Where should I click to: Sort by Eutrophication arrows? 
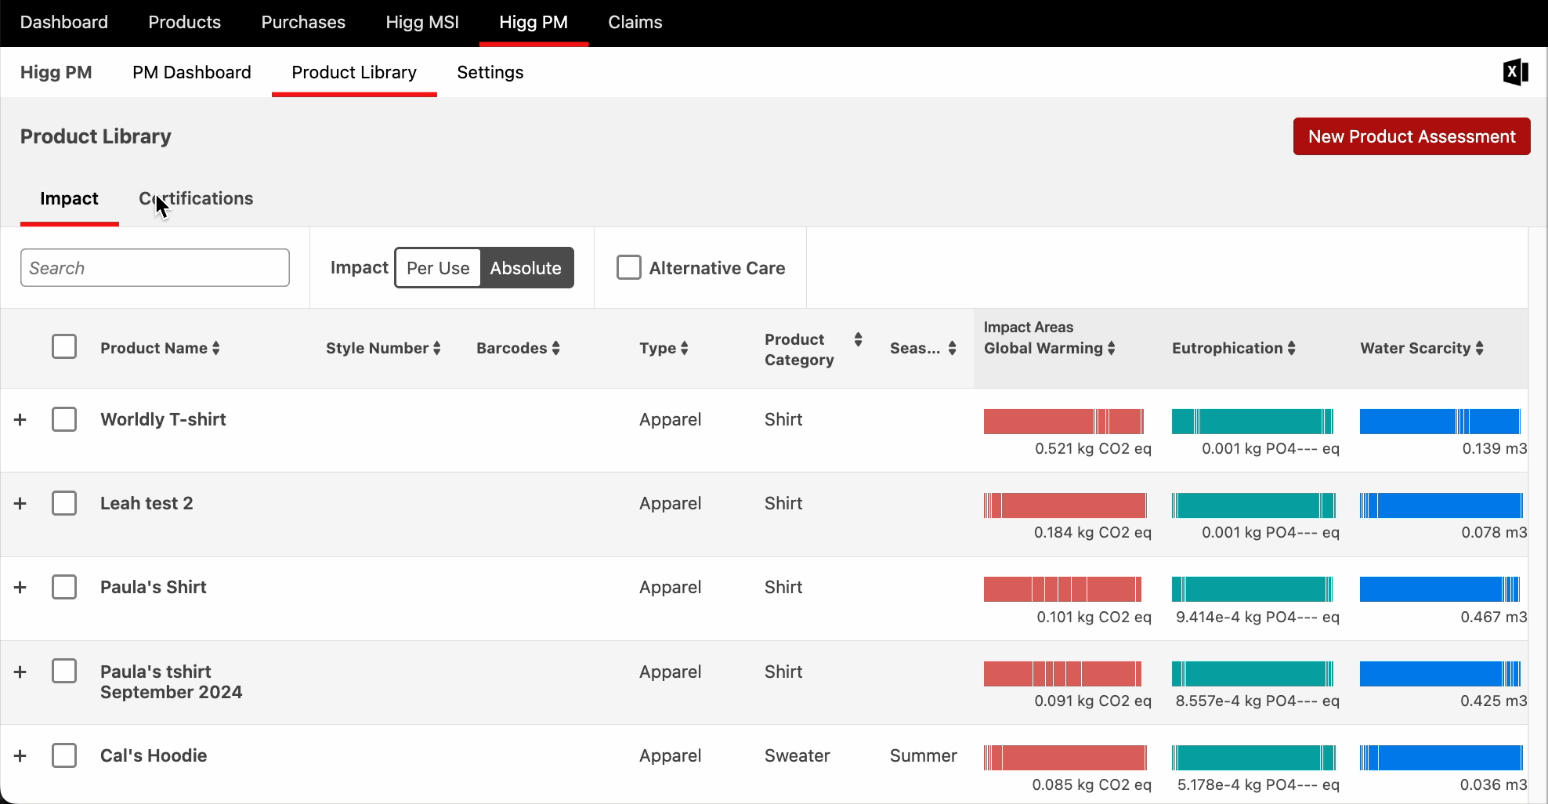click(1292, 348)
